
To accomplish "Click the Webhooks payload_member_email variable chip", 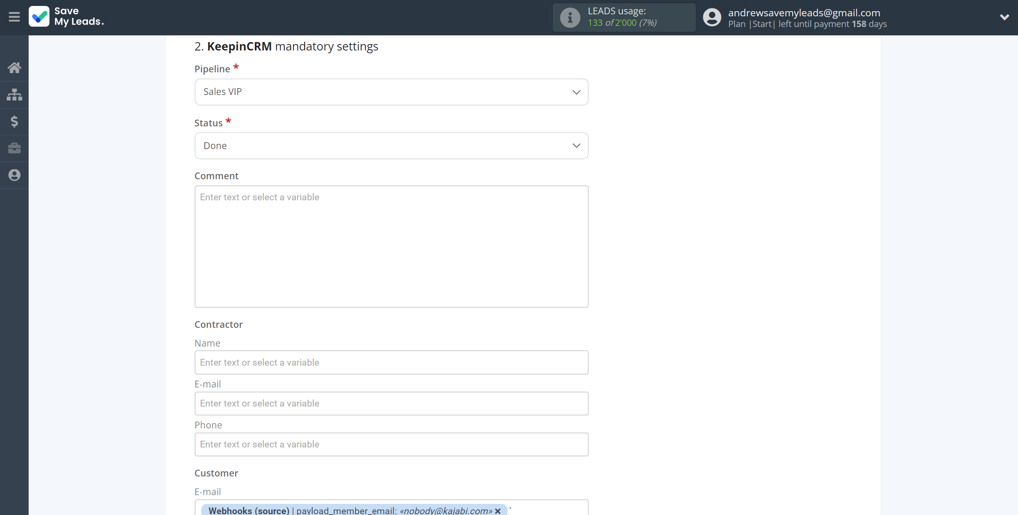I will point(354,510).
